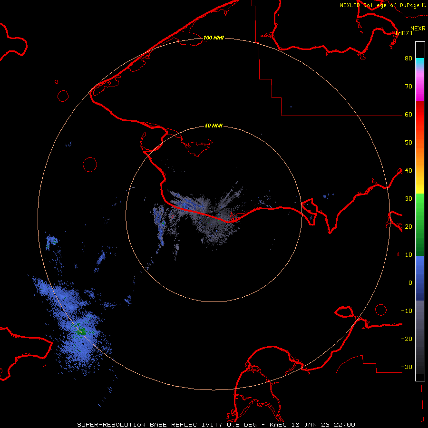This screenshot has width=428, height=428.
Task: Click the 30 value on the dBZ scale
Action: tap(409, 199)
